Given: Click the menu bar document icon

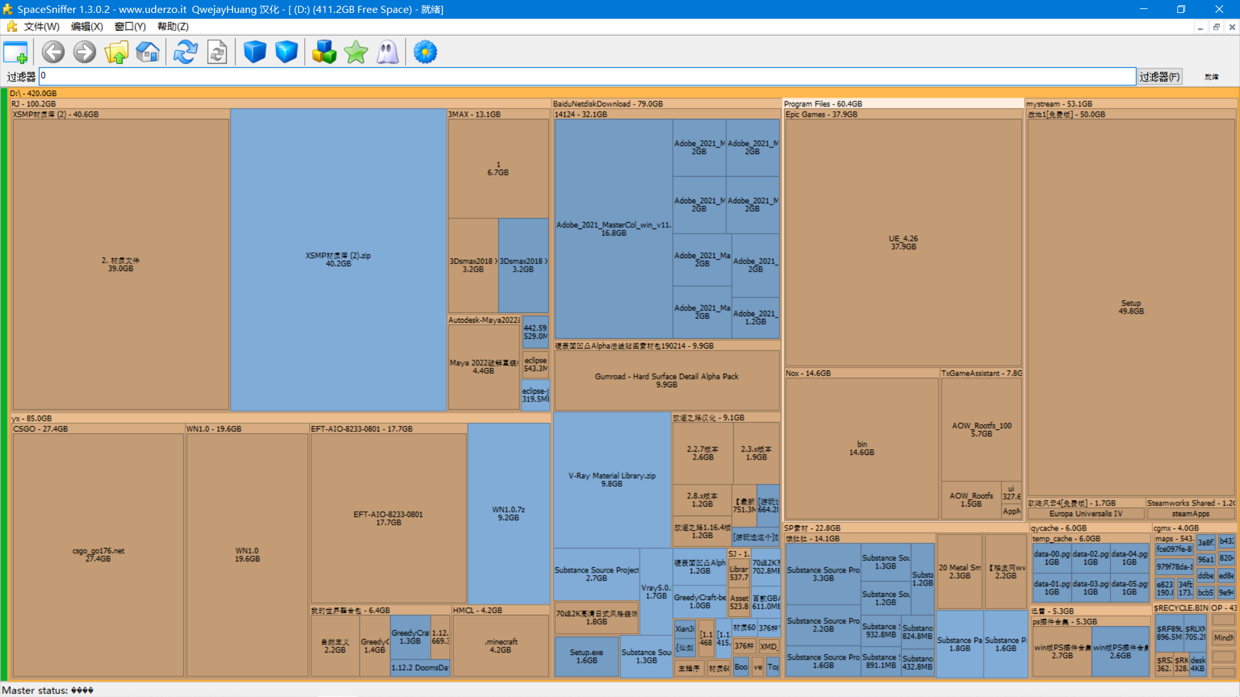Looking at the screenshot, I should [x=12, y=26].
